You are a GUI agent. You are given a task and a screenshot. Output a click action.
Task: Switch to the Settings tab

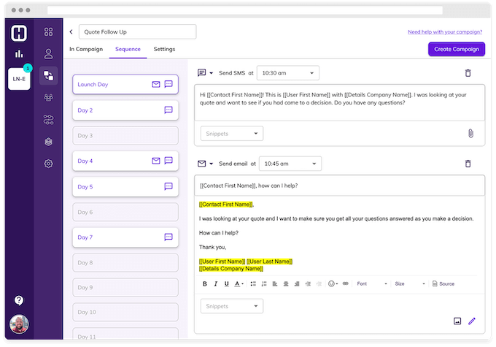(x=164, y=49)
